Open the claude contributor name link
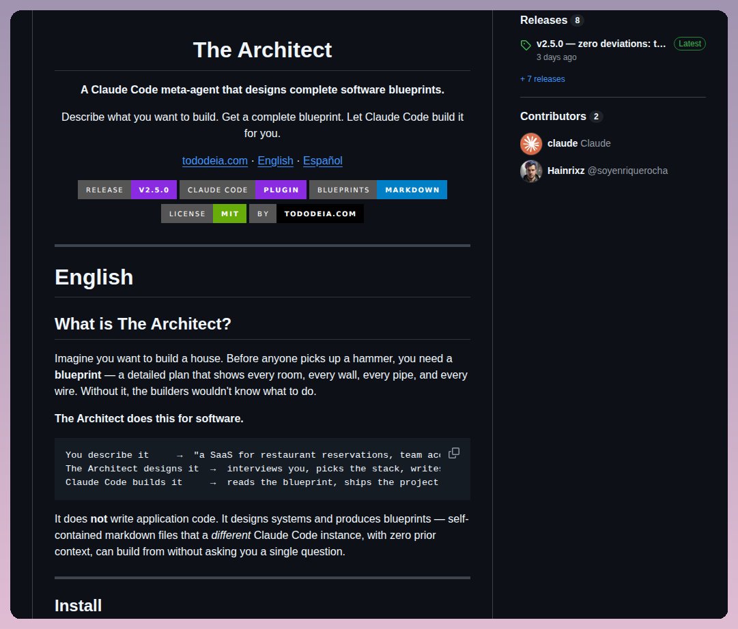Image resolution: width=738 pixels, height=629 pixels. pyautogui.click(x=563, y=143)
